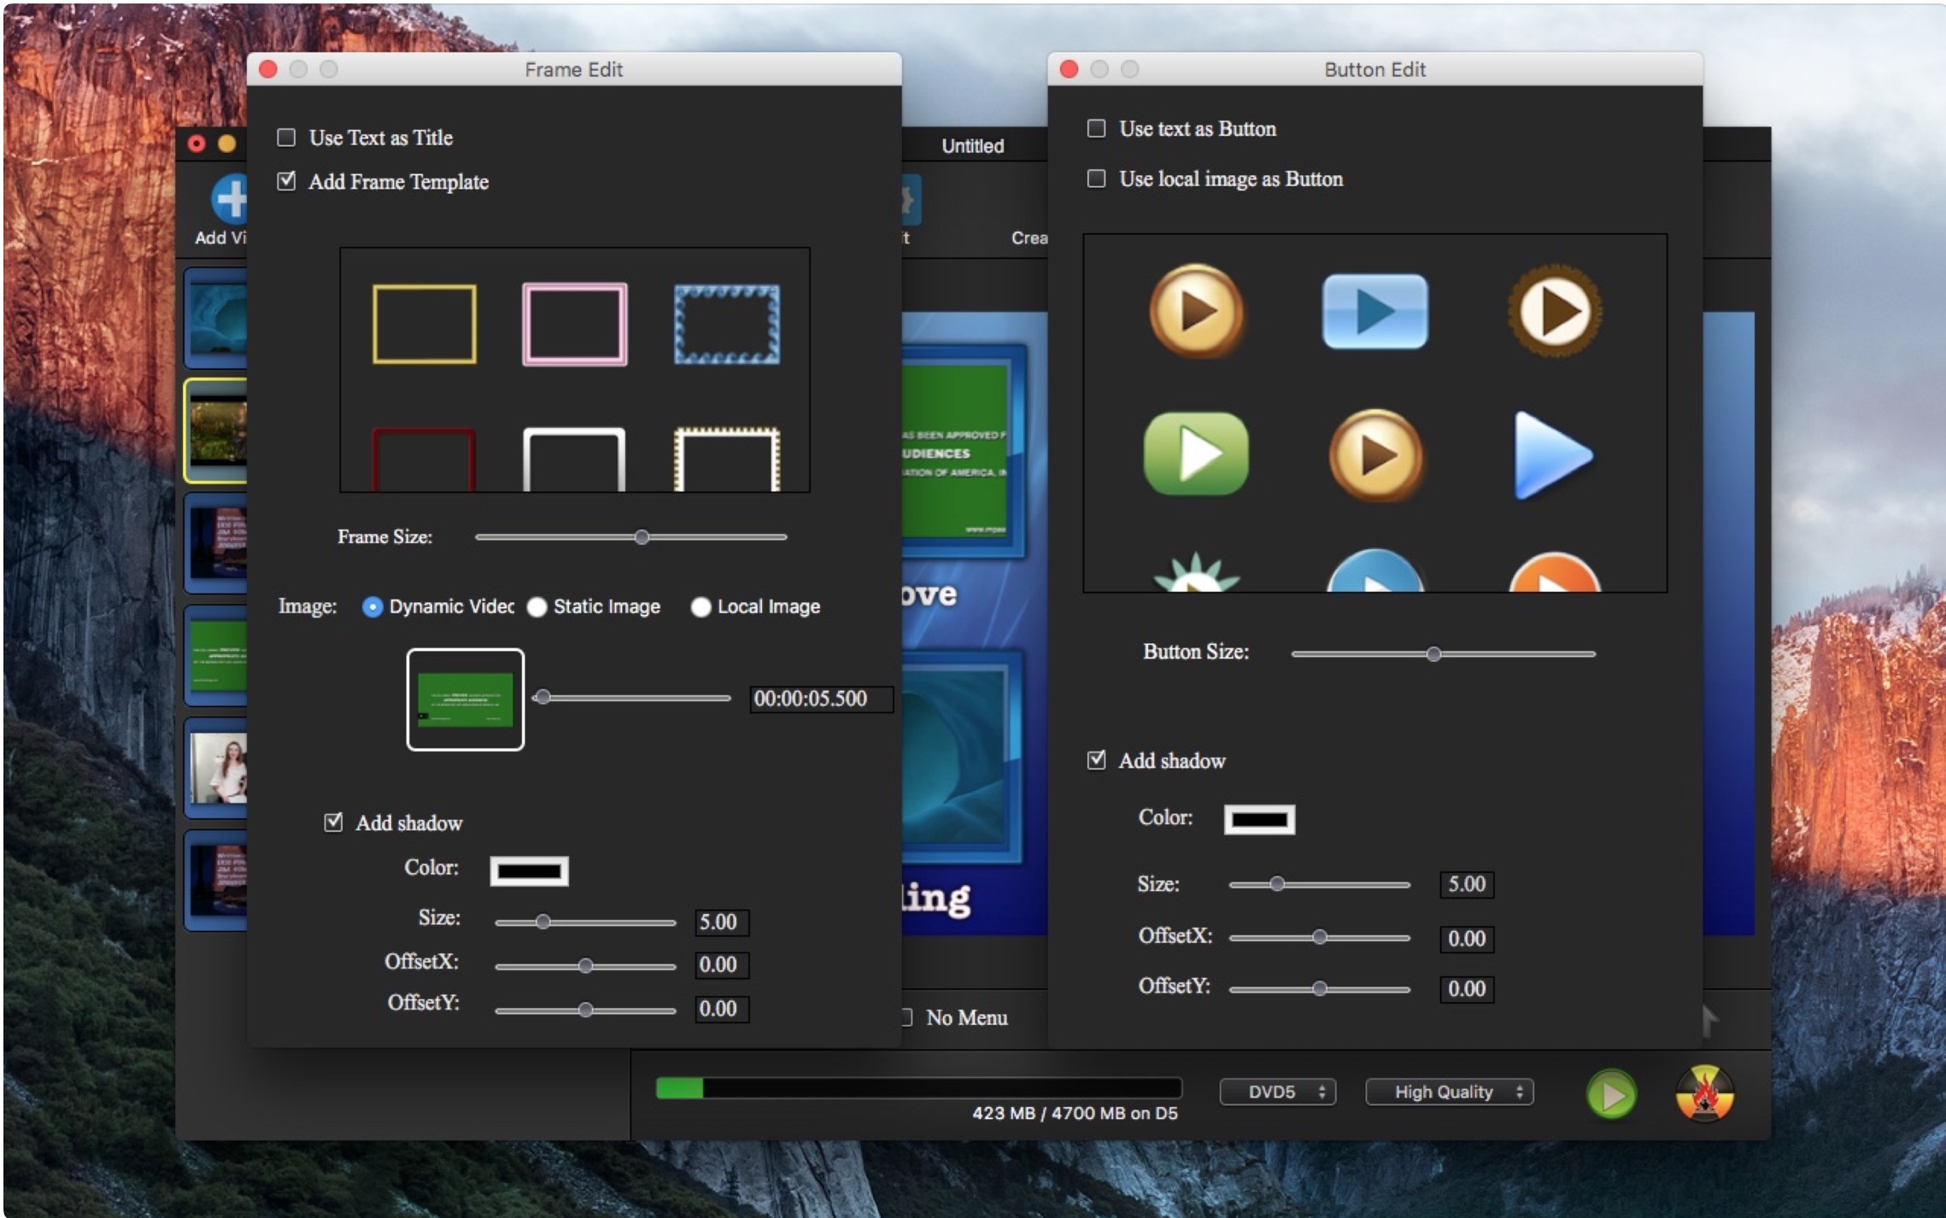Image resolution: width=1946 pixels, height=1218 pixels.
Task: Choose the Local Image radio option
Action: 700,607
